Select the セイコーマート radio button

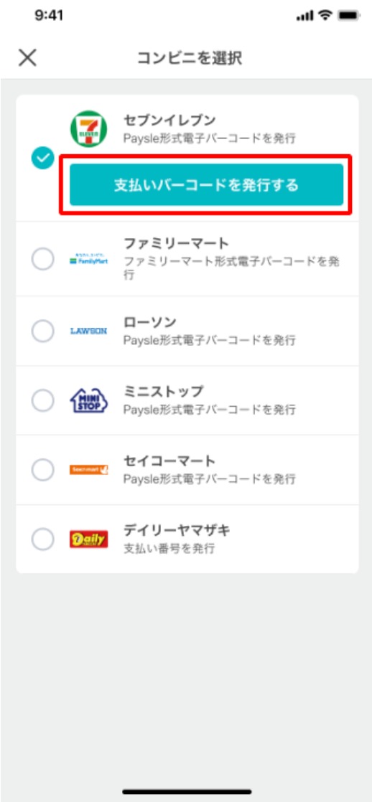(x=42, y=470)
